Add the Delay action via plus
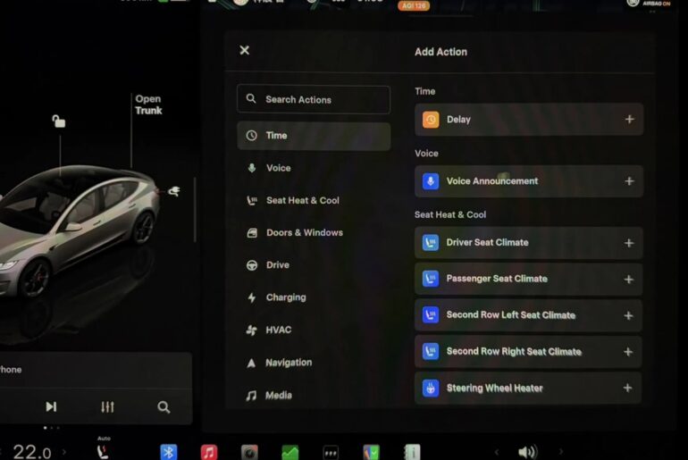 [x=629, y=120]
